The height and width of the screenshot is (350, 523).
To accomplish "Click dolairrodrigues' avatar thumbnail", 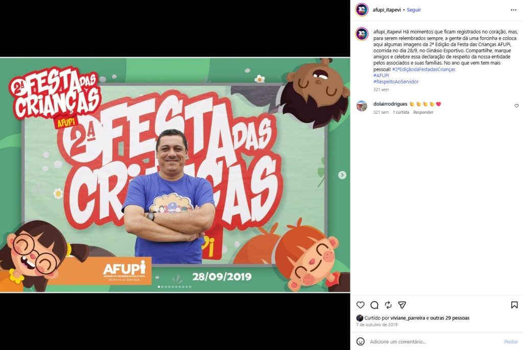I will tap(362, 106).
